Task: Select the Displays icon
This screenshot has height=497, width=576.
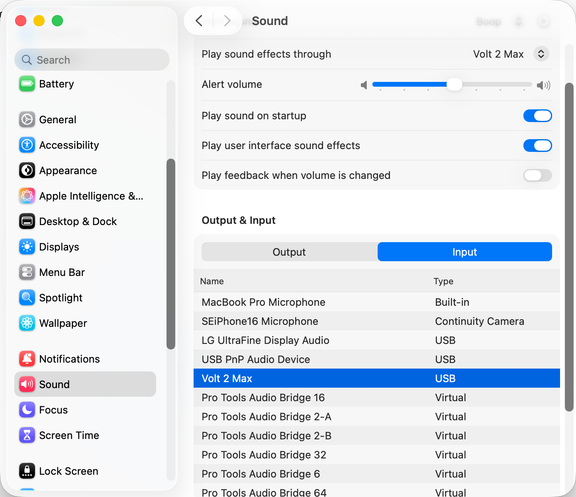Action: (x=27, y=247)
